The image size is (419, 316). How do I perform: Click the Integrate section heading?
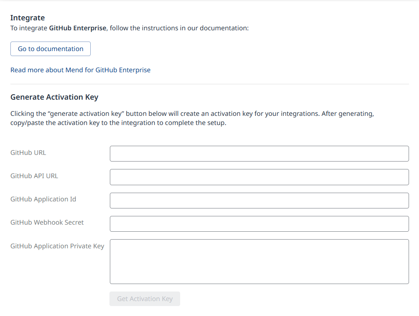point(27,17)
